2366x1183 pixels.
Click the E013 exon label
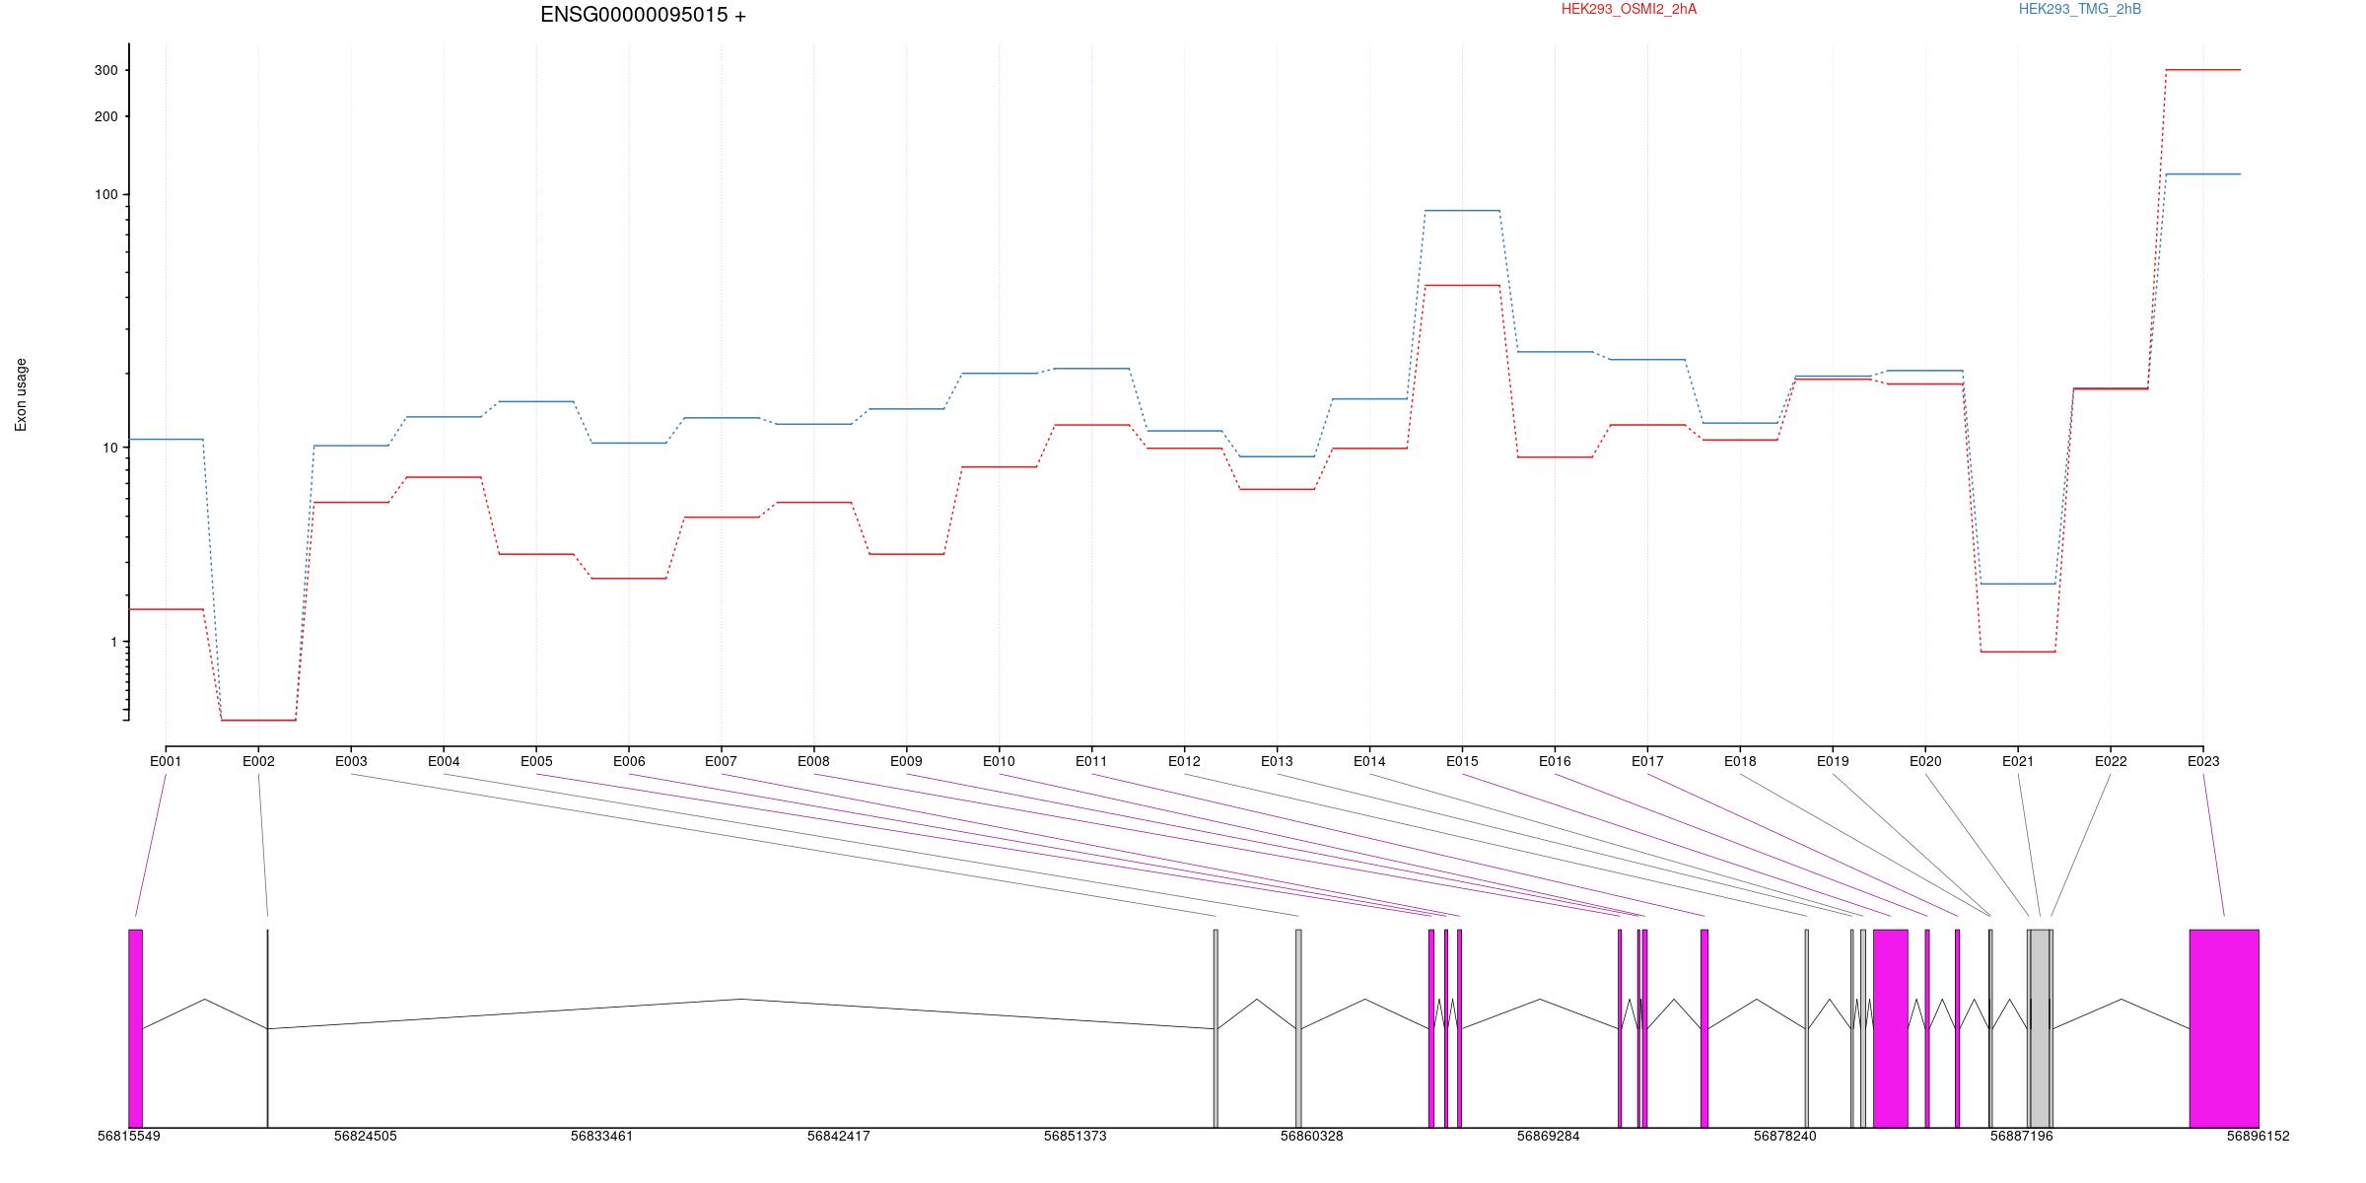coord(1277,761)
